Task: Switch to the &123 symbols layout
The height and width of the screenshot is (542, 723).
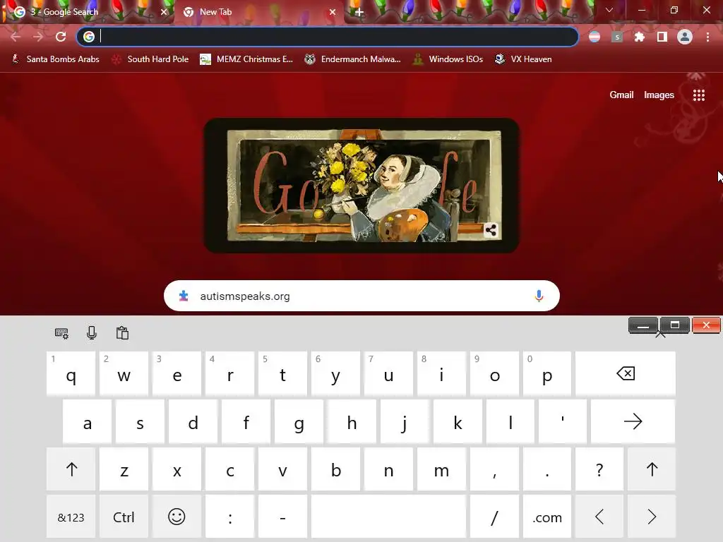Action: click(x=71, y=517)
